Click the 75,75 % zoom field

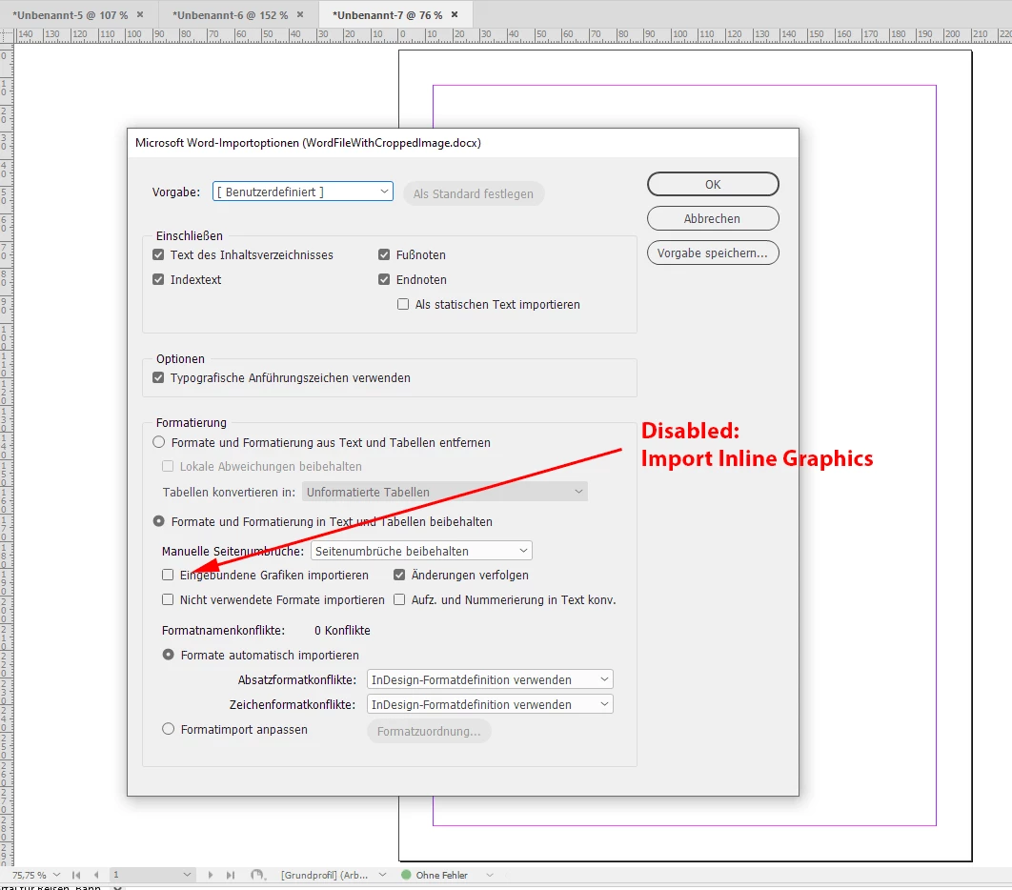[x=29, y=875]
